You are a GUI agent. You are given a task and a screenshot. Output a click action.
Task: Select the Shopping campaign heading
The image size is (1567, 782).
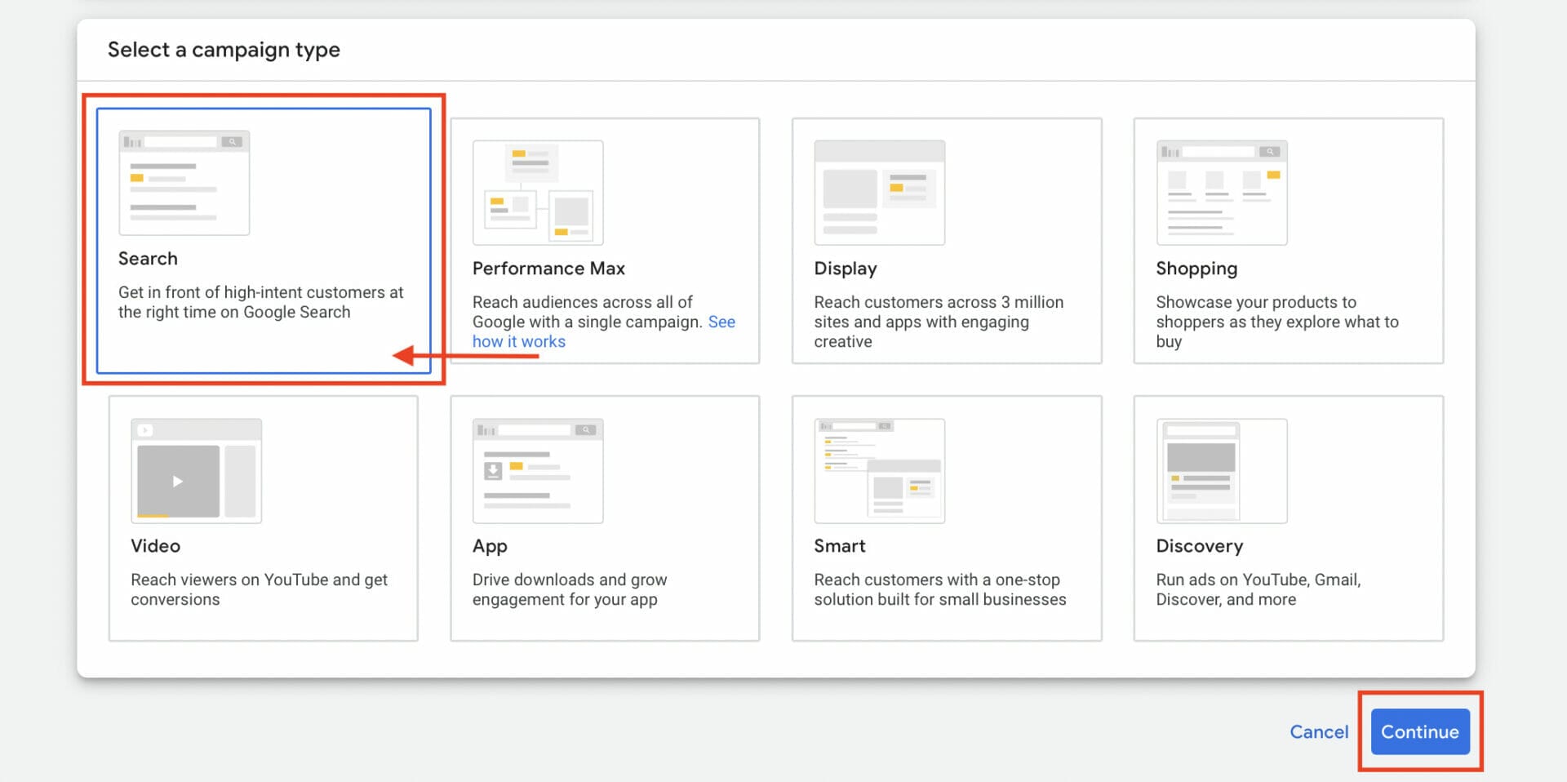1196,269
